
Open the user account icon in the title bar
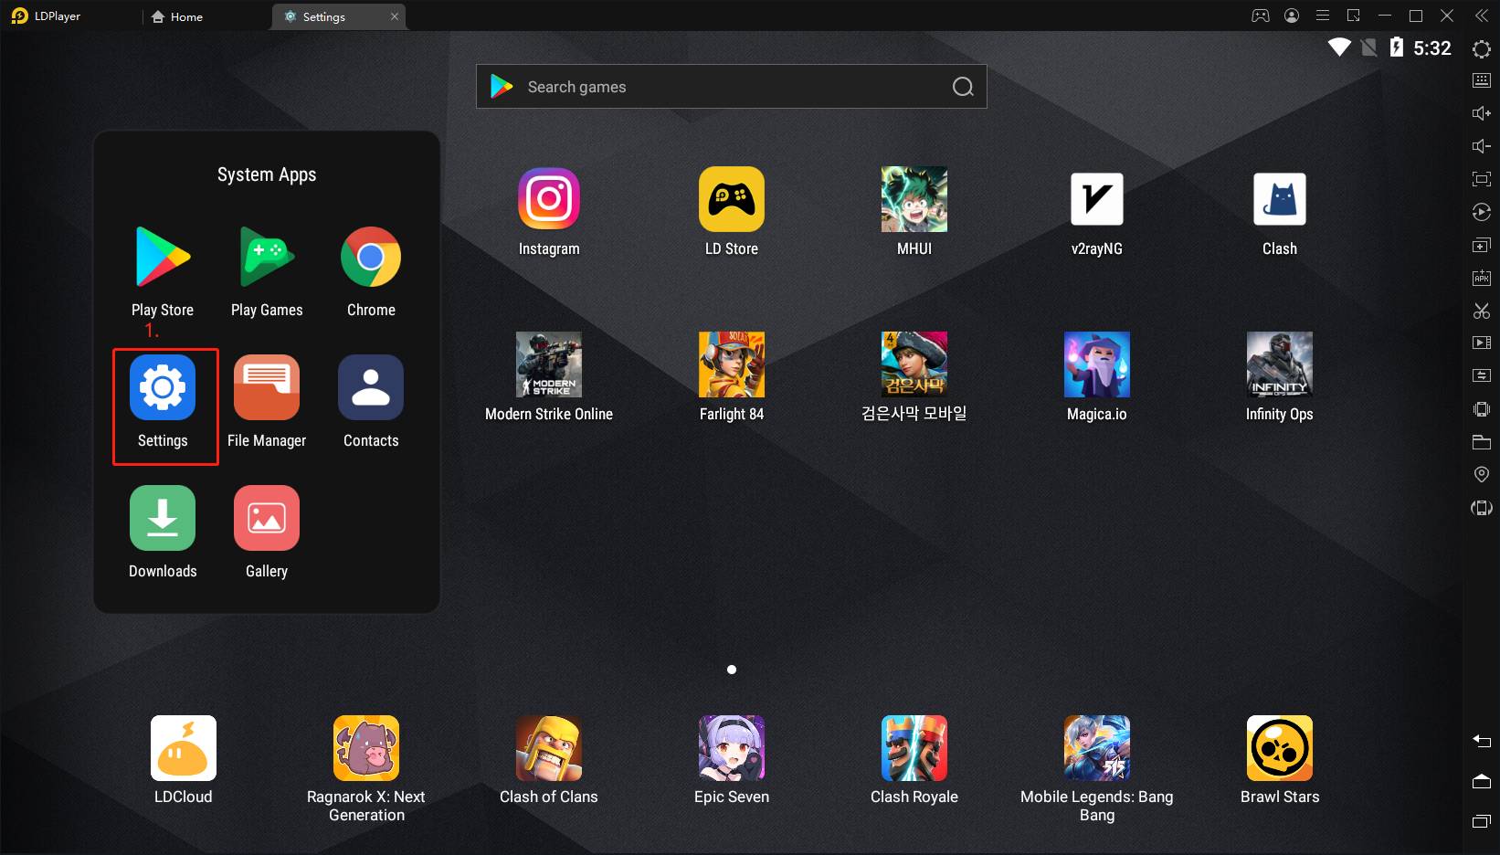tap(1292, 16)
